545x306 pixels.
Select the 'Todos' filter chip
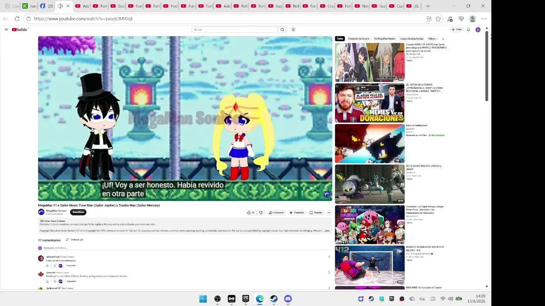click(340, 39)
